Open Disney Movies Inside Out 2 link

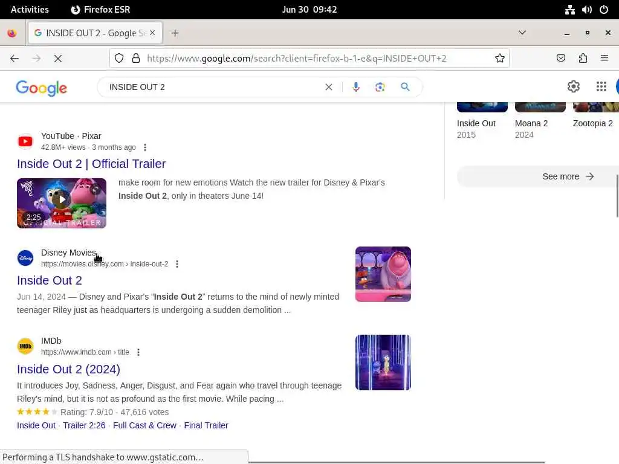coord(50,280)
